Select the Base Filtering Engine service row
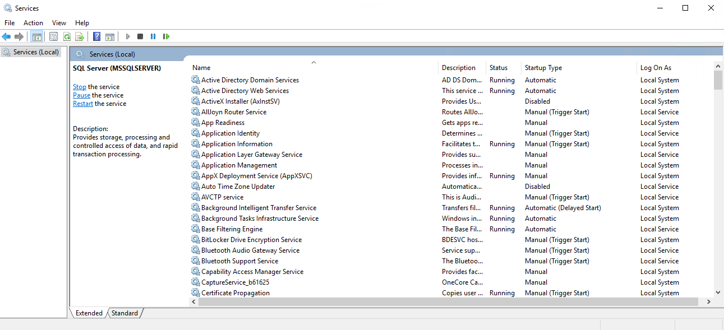This screenshot has height=330, width=724. [232, 229]
